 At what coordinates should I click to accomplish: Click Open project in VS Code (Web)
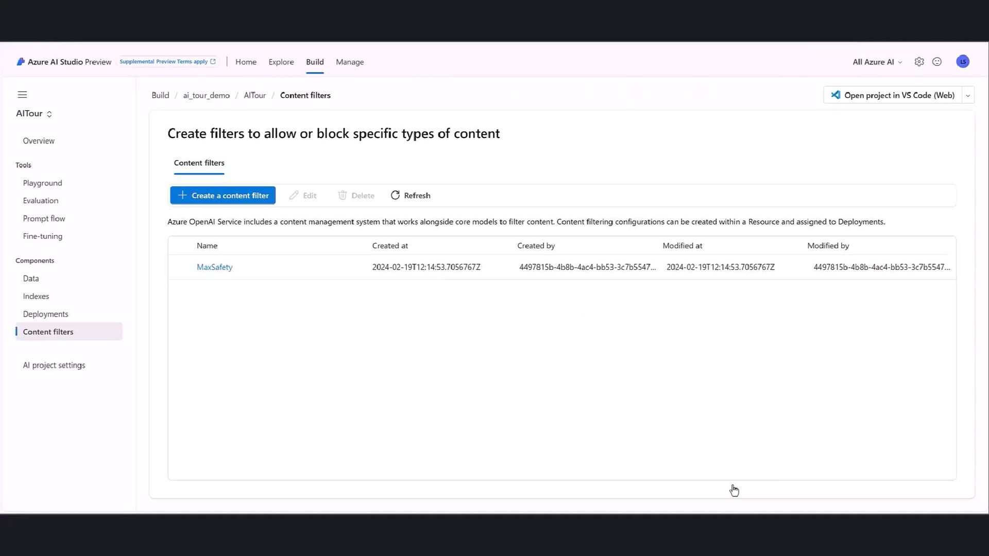893,95
